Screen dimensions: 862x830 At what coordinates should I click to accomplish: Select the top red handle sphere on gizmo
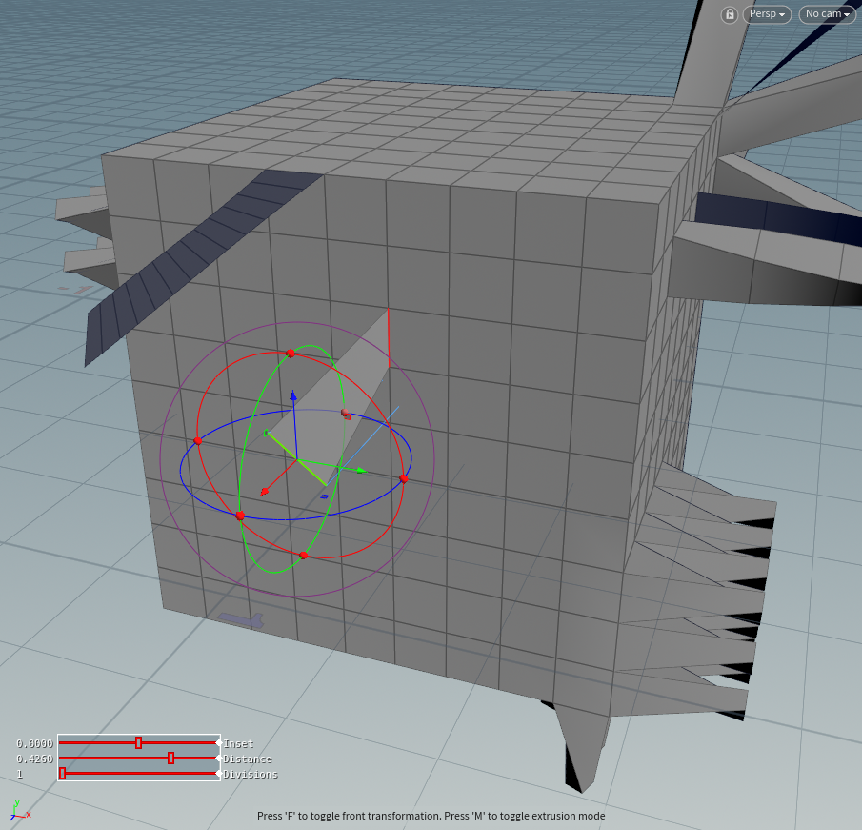tap(291, 353)
